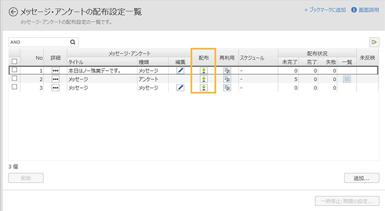Image resolution: width=385 pixels, height=211 pixels.
Task: Click the 追加... button
Action: point(362,178)
